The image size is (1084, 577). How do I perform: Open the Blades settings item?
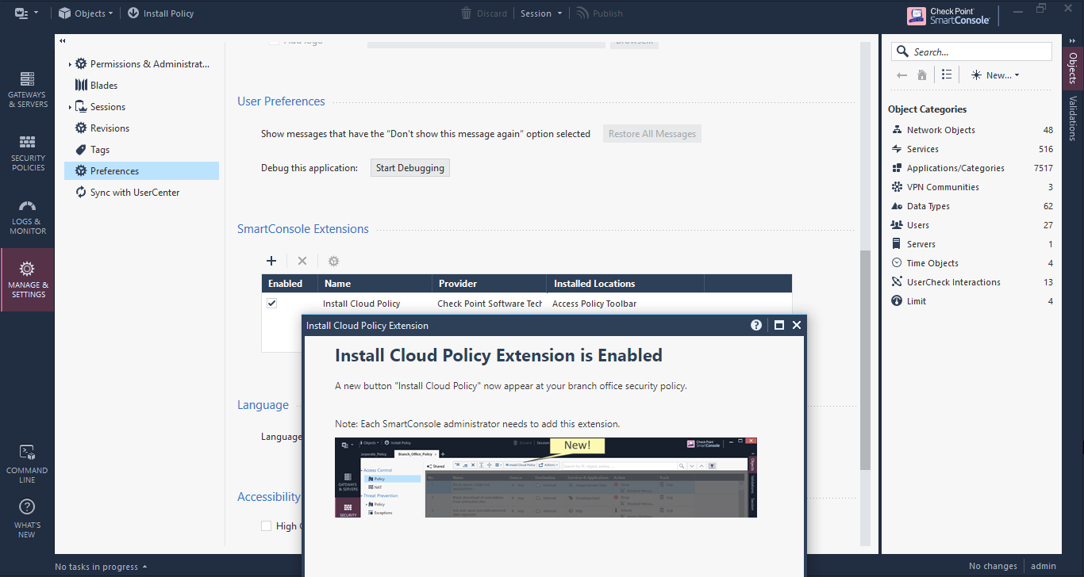pyautogui.click(x=103, y=86)
